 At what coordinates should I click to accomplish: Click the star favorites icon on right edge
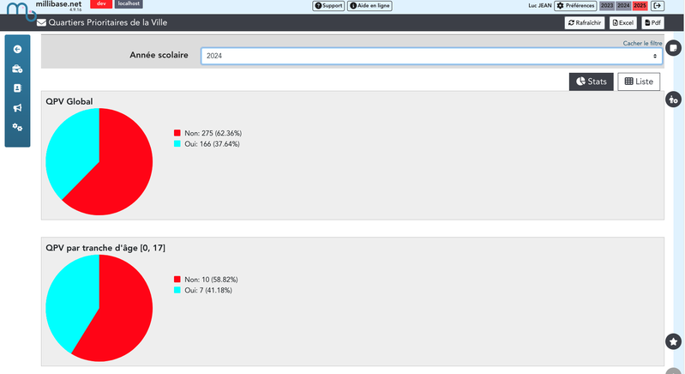click(x=673, y=341)
